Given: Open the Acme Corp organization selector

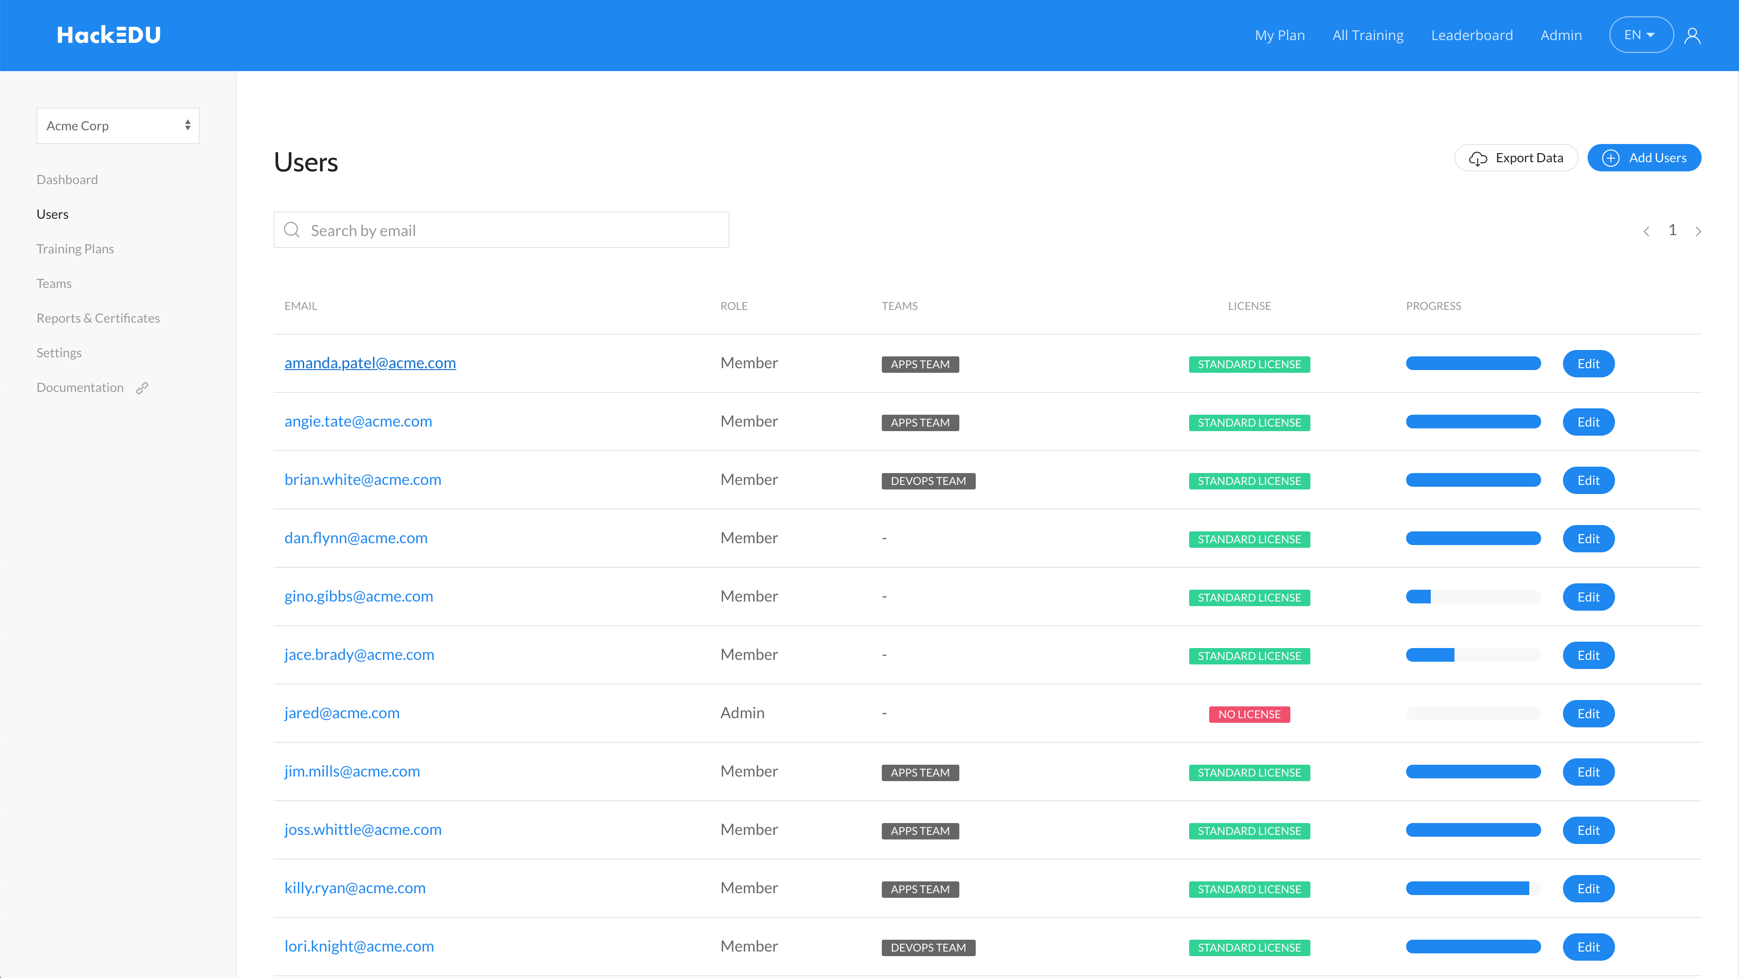Looking at the screenshot, I should pos(118,125).
